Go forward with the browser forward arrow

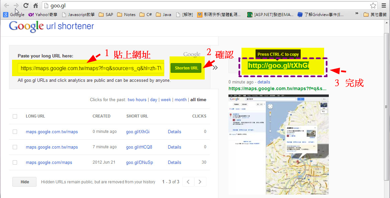pos(16,5)
